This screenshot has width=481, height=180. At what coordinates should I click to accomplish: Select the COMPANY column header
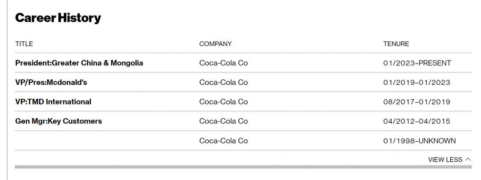coord(216,44)
